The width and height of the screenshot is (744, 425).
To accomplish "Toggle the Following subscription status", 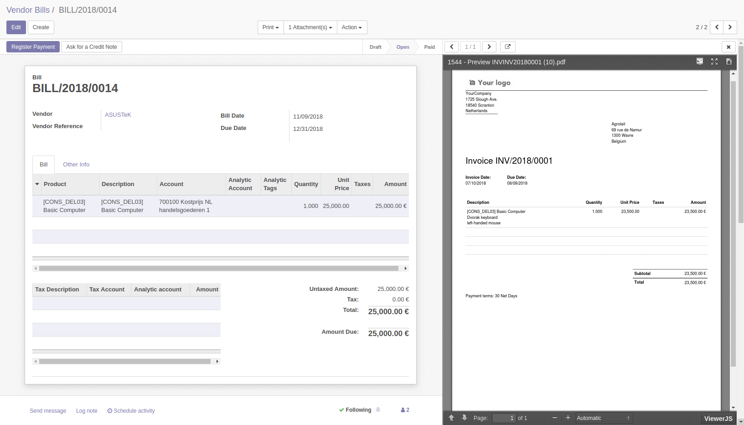I will tap(355, 410).
